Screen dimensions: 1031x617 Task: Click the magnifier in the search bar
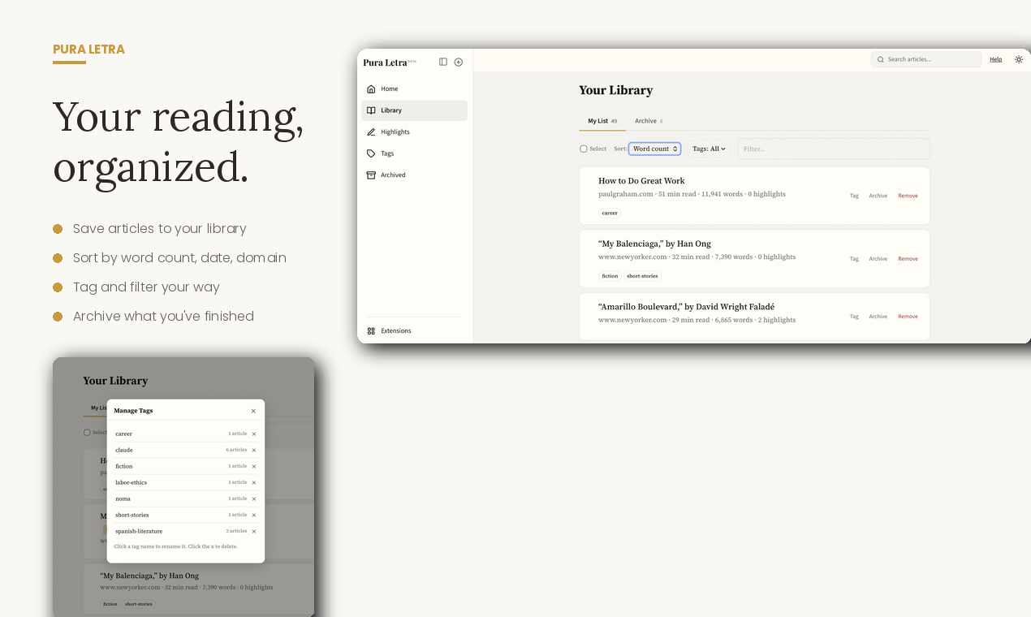(881, 59)
